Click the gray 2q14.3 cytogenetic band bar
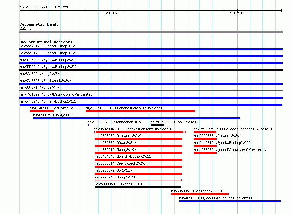 point(151,32)
